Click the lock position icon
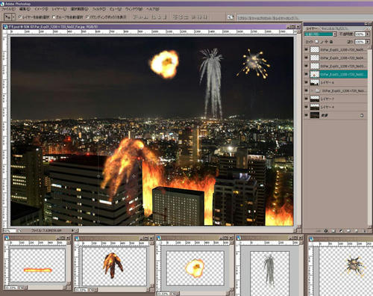The height and width of the screenshot is (296, 373). coord(327,42)
